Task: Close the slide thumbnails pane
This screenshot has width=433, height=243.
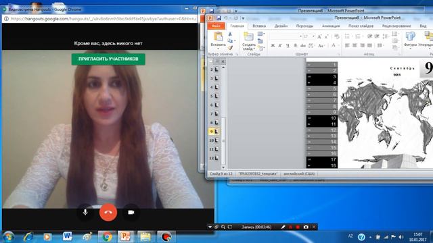Action: coord(223,61)
